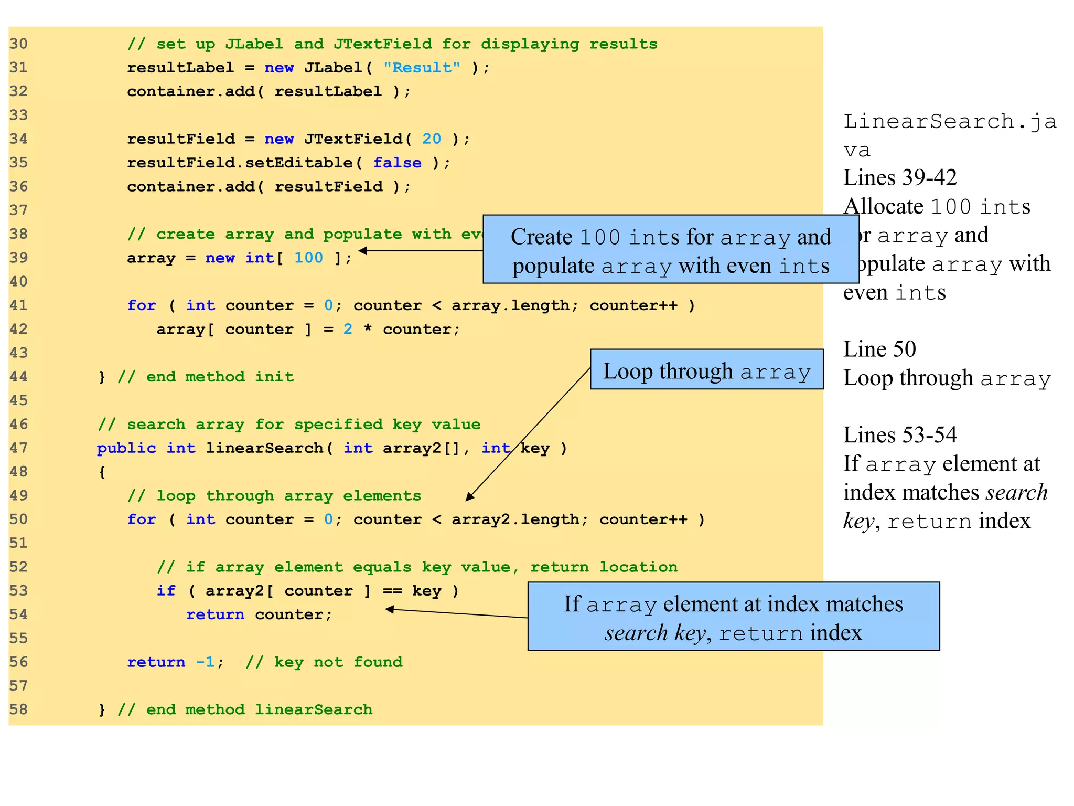1074x806 pixels.
Task: Click code 'return counter;'
Action: click(260, 614)
